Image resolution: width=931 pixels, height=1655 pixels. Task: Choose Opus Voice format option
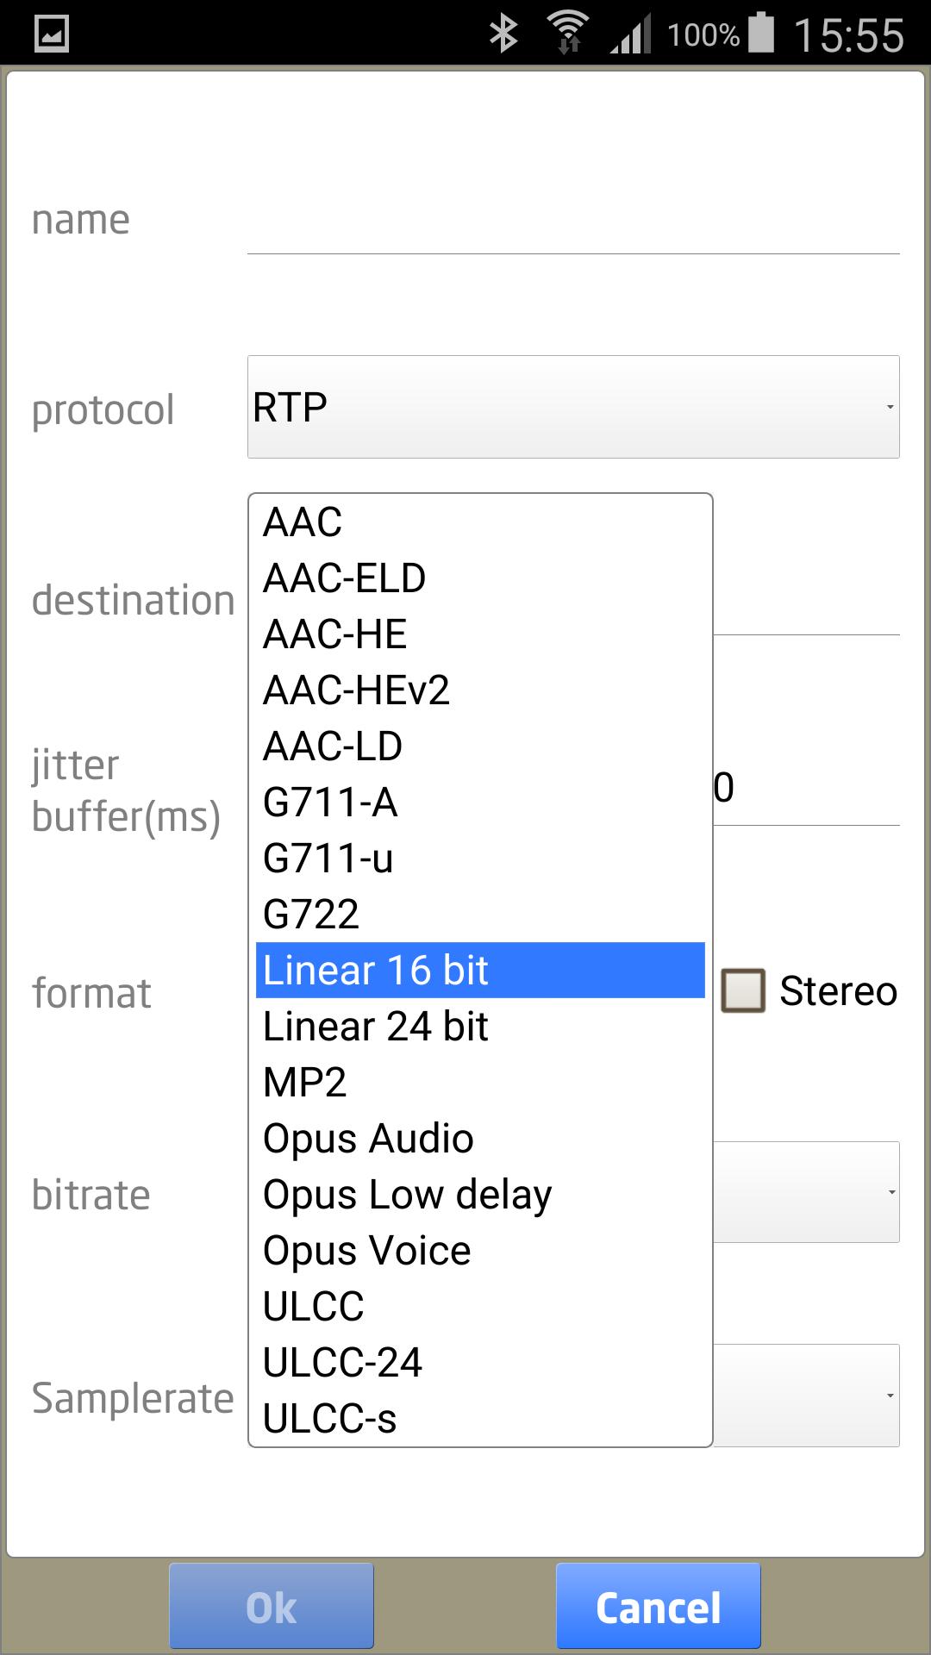click(x=367, y=1250)
